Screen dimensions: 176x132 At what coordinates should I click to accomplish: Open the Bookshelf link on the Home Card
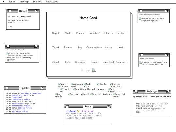click(x=94, y=33)
